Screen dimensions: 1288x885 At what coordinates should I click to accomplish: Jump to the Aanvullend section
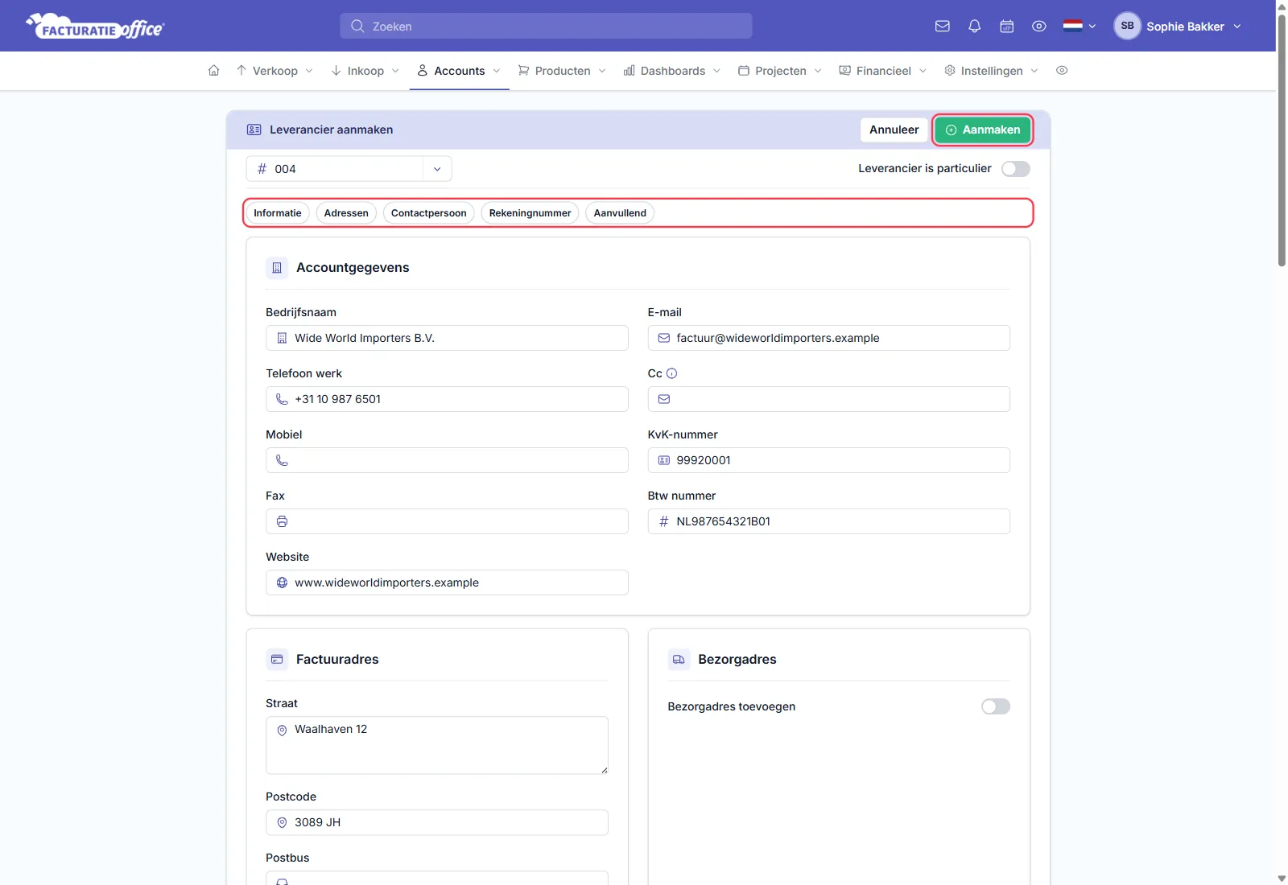(620, 213)
